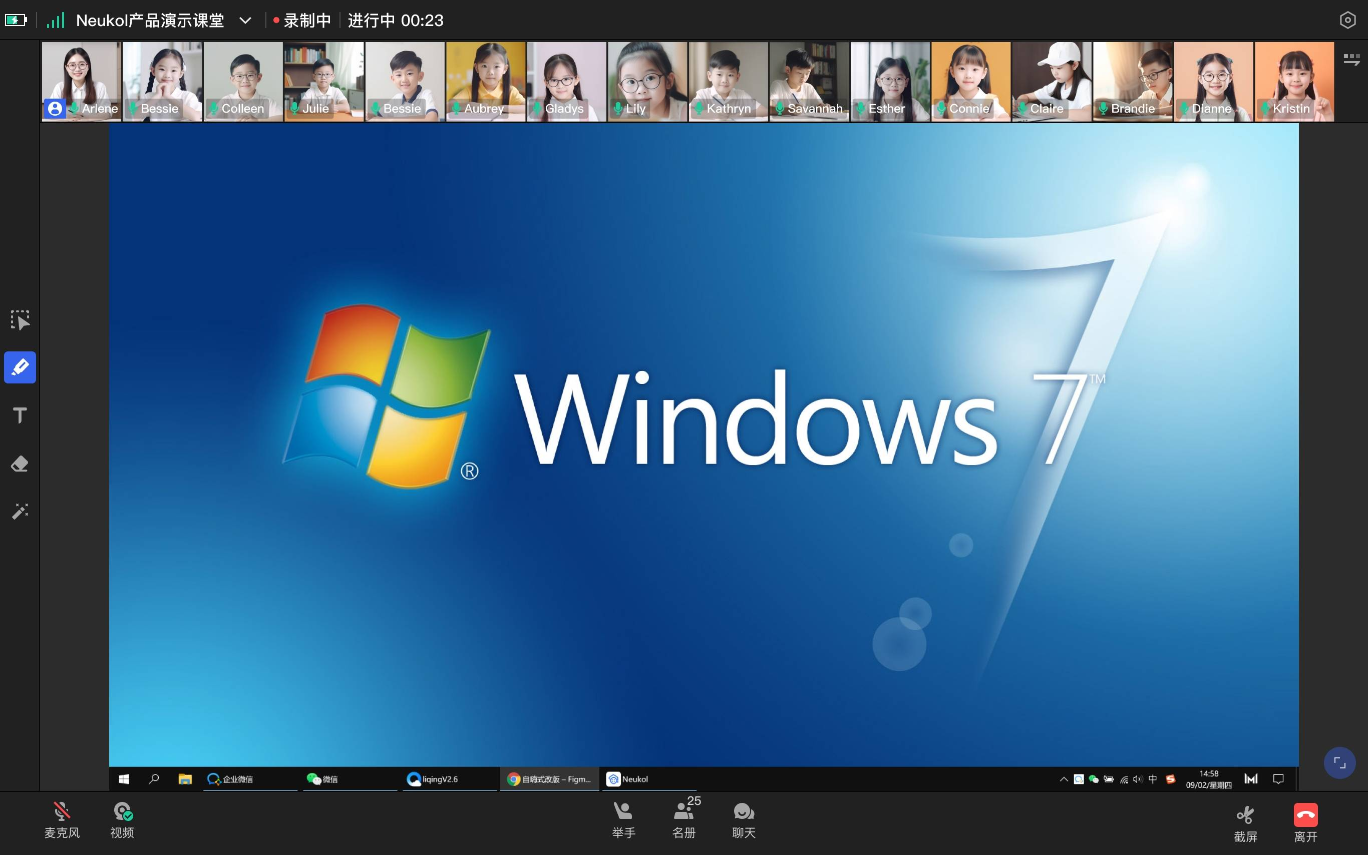Click Lily's green microphone icon

(618, 108)
